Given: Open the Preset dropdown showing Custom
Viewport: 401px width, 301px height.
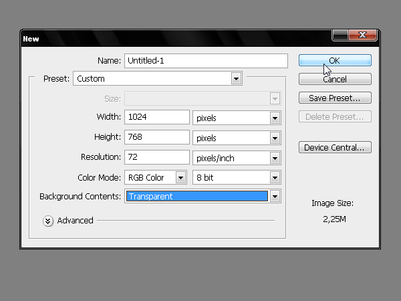Looking at the screenshot, I should (x=158, y=78).
